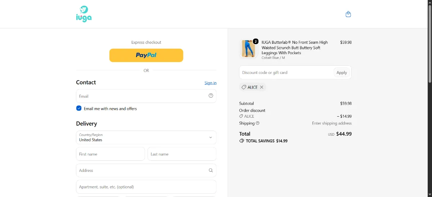Click the leggings product thumbnail
Screen dimensions: 432x197
tap(248, 48)
